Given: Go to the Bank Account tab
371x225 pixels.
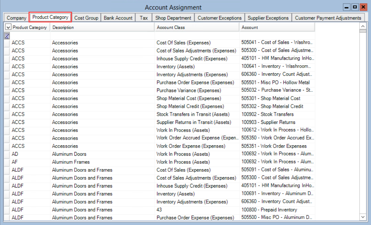Looking at the screenshot, I should (x=118, y=18).
